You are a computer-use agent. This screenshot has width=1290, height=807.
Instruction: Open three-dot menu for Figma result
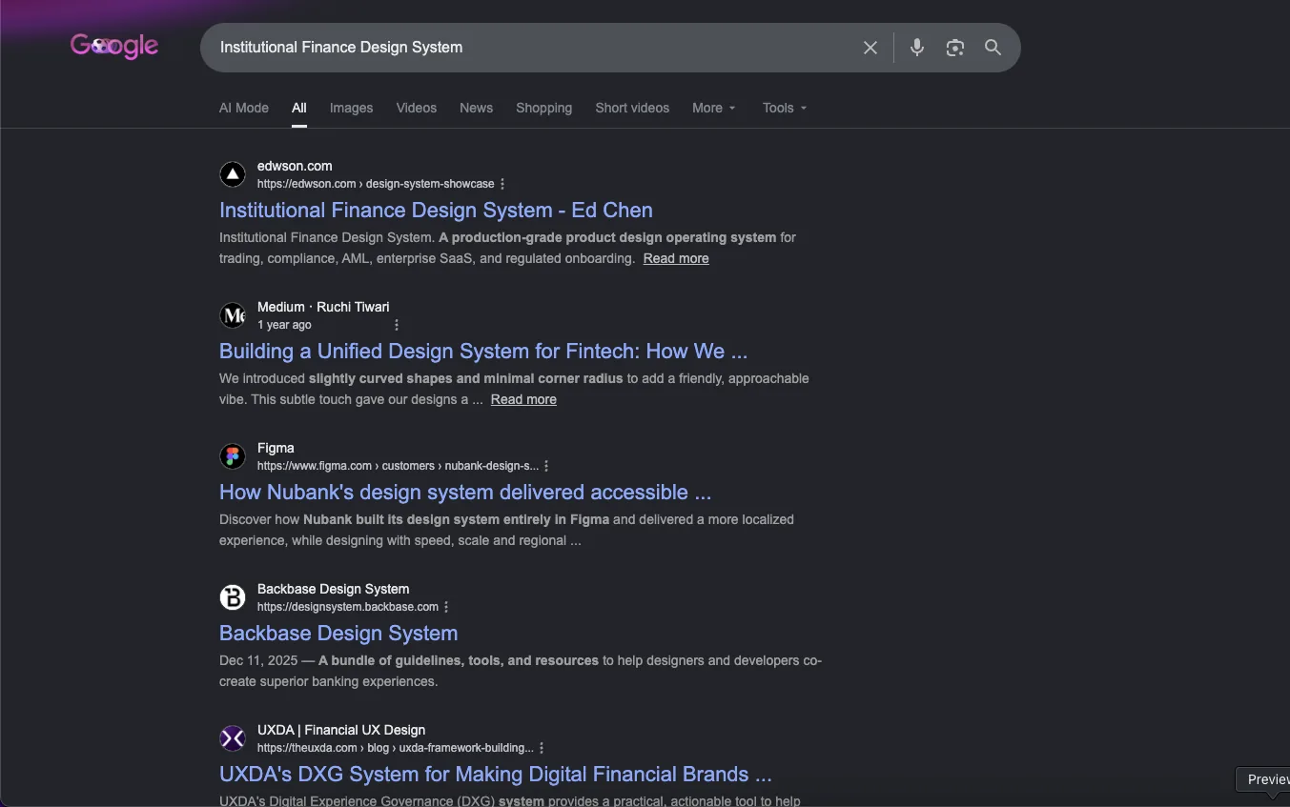[546, 466]
